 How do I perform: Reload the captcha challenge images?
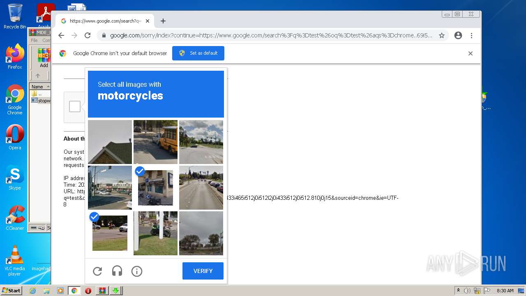pyautogui.click(x=97, y=271)
